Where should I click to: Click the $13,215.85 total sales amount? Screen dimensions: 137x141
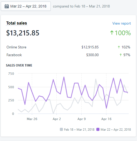(23, 33)
